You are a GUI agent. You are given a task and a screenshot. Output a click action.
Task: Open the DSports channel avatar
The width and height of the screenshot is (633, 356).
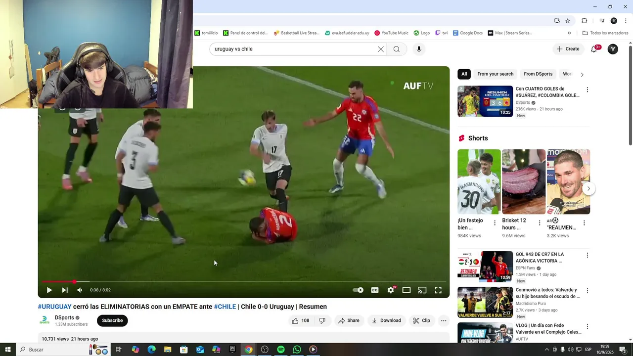pyautogui.click(x=45, y=320)
